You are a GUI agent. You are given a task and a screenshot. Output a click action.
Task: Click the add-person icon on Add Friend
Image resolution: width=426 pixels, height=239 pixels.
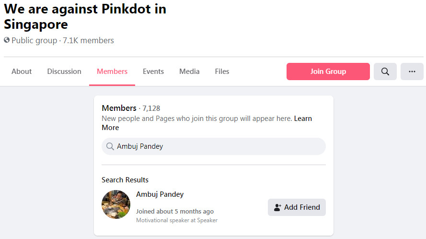[x=277, y=207]
